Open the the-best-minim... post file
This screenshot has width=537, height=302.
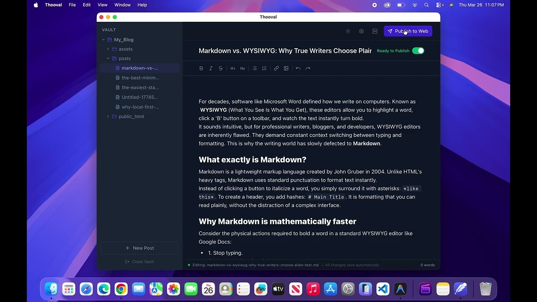140,78
